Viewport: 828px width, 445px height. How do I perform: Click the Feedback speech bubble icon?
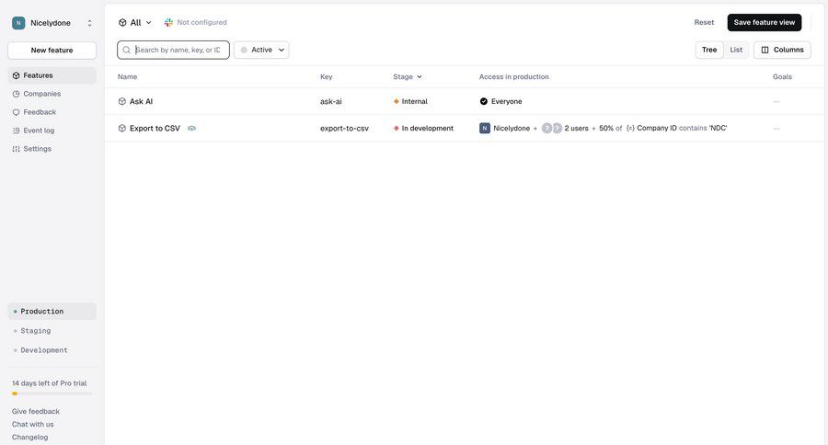coord(16,112)
